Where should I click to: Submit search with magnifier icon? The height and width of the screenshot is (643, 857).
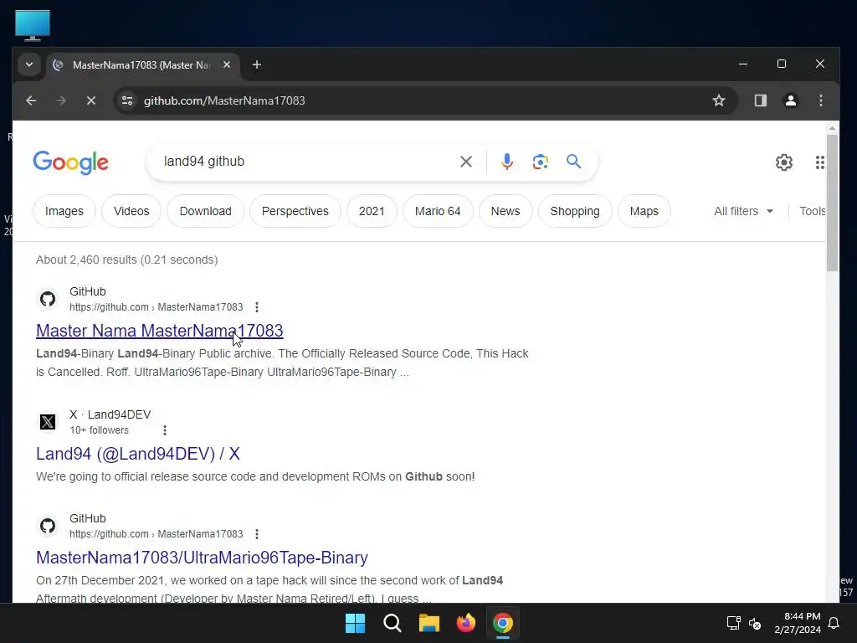[x=573, y=162]
